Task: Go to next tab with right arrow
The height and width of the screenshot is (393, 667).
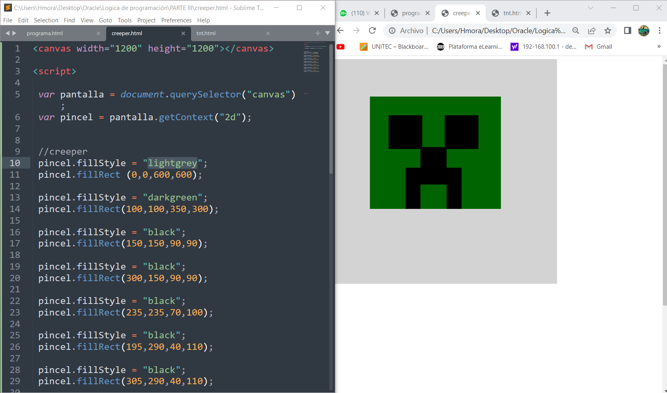Action: 14,33
